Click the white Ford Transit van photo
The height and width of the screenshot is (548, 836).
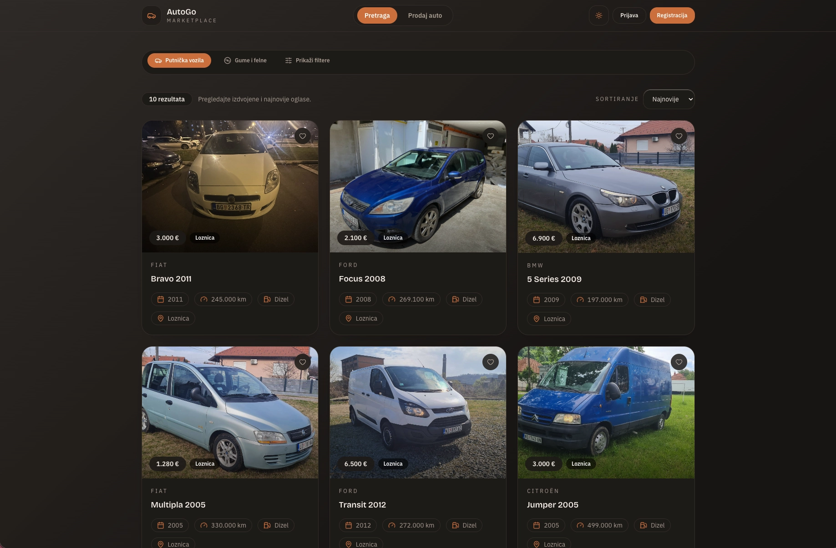[x=418, y=412]
